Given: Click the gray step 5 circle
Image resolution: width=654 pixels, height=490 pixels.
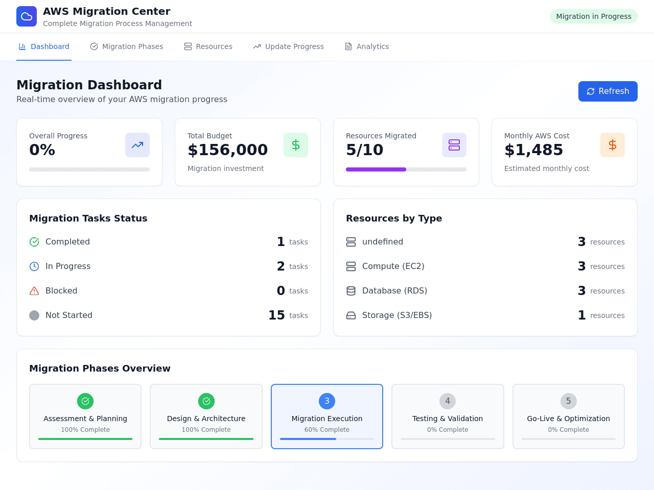Looking at the screenshot, I should point(569,401).
